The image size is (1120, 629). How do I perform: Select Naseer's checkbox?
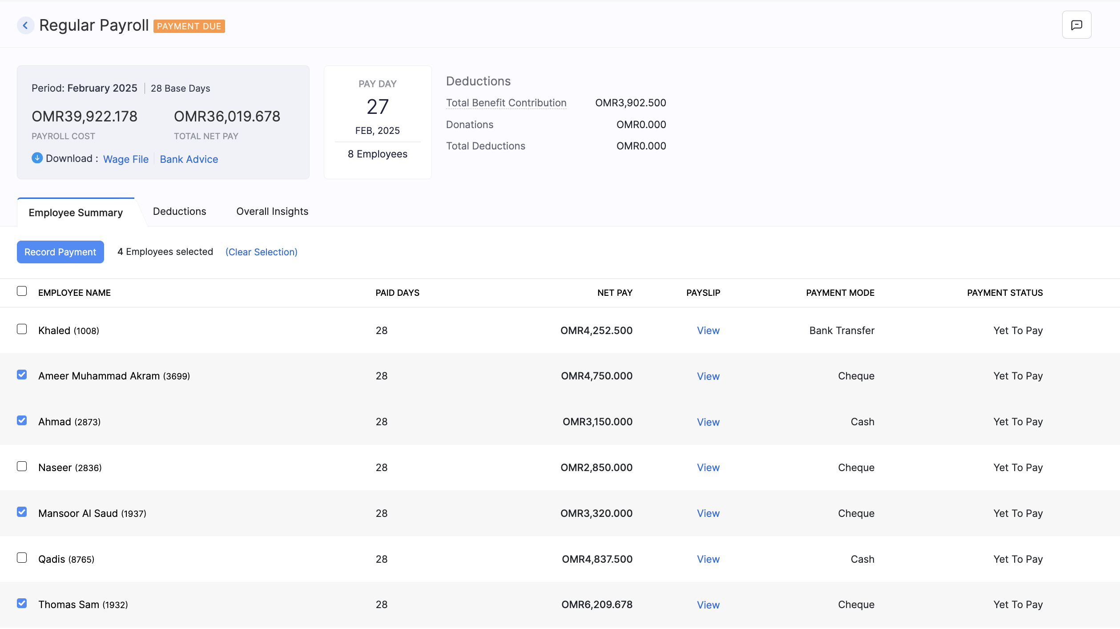pos(22,467)
